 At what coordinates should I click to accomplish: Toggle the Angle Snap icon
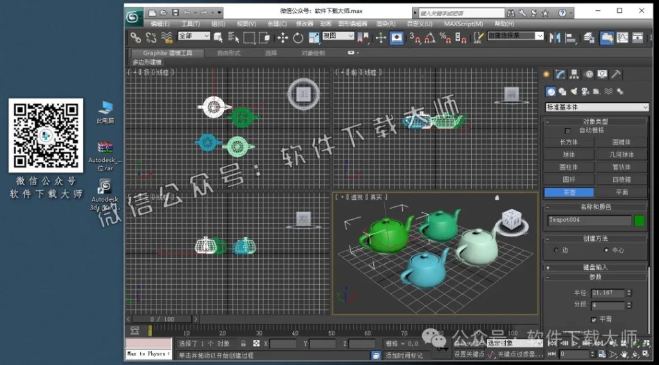(429, 38)
